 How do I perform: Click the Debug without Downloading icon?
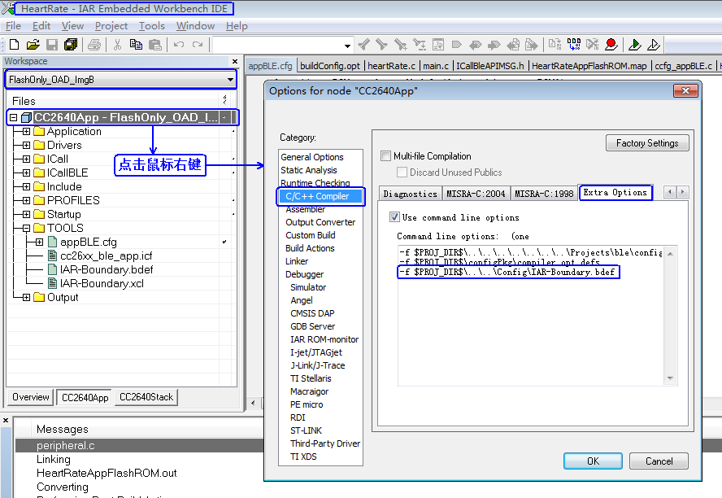(654, 45)
